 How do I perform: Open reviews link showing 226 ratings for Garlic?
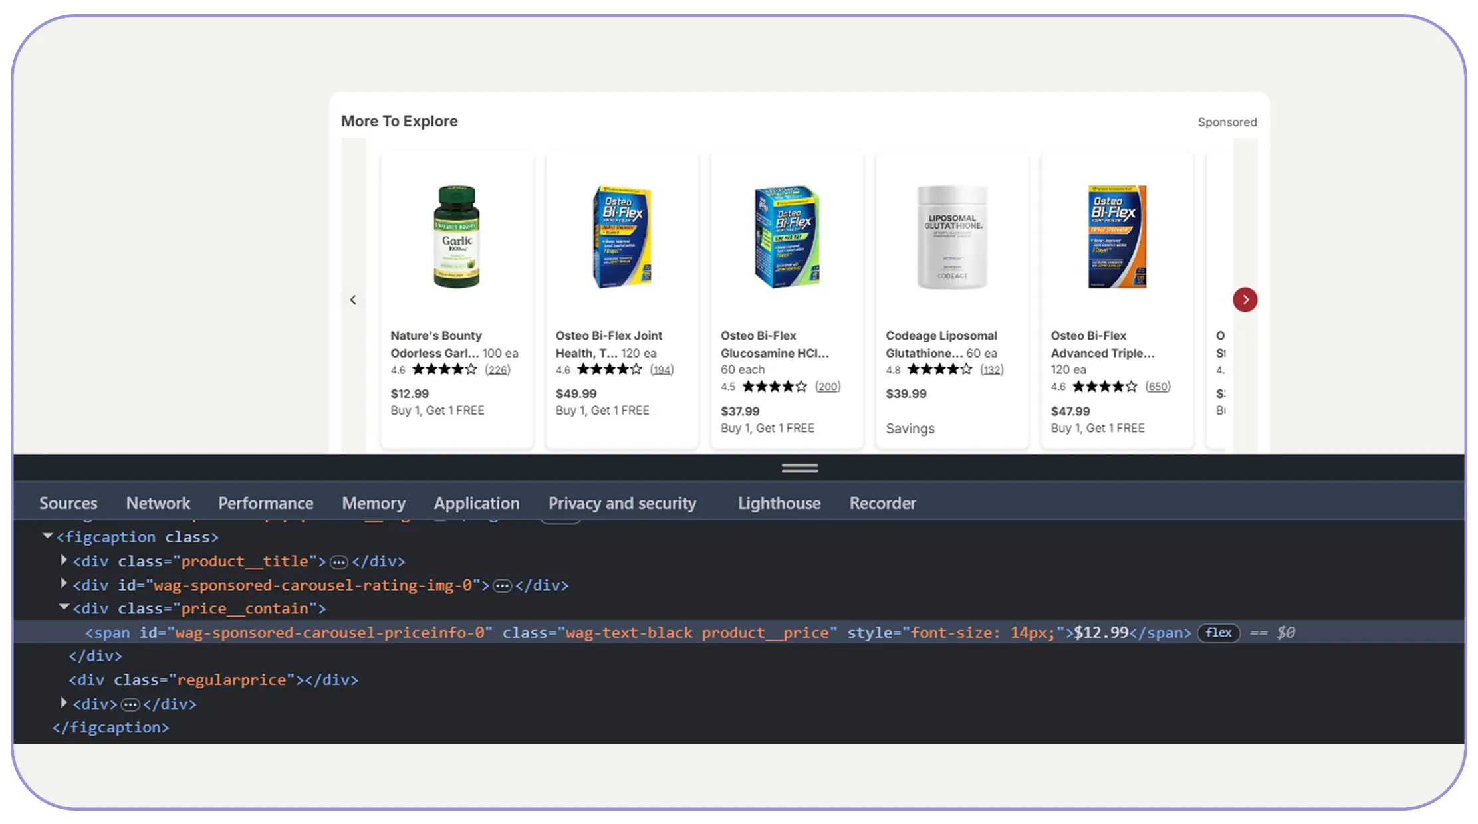[497, 369]
